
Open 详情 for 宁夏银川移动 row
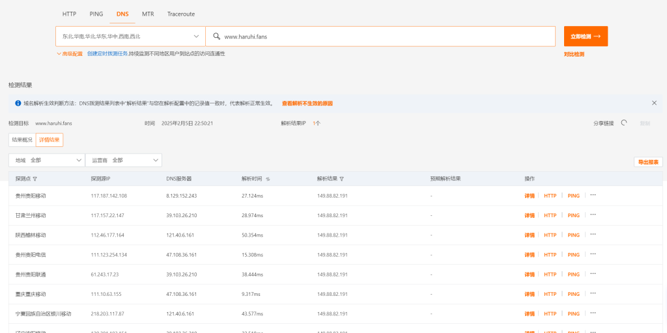coord(529,314)
